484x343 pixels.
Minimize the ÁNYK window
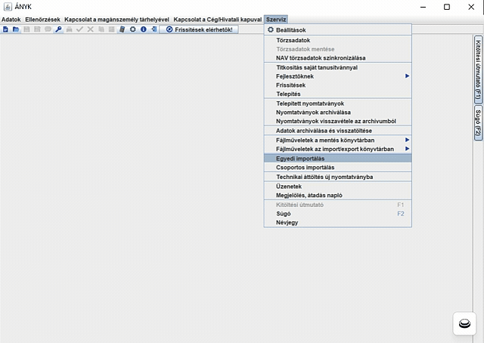point(423,7)
